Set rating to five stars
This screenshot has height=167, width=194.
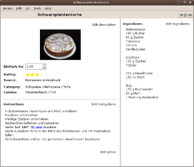pos(47,75)
